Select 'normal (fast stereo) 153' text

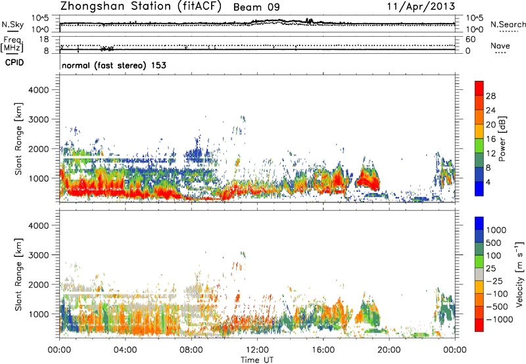(x=114, y=65)
